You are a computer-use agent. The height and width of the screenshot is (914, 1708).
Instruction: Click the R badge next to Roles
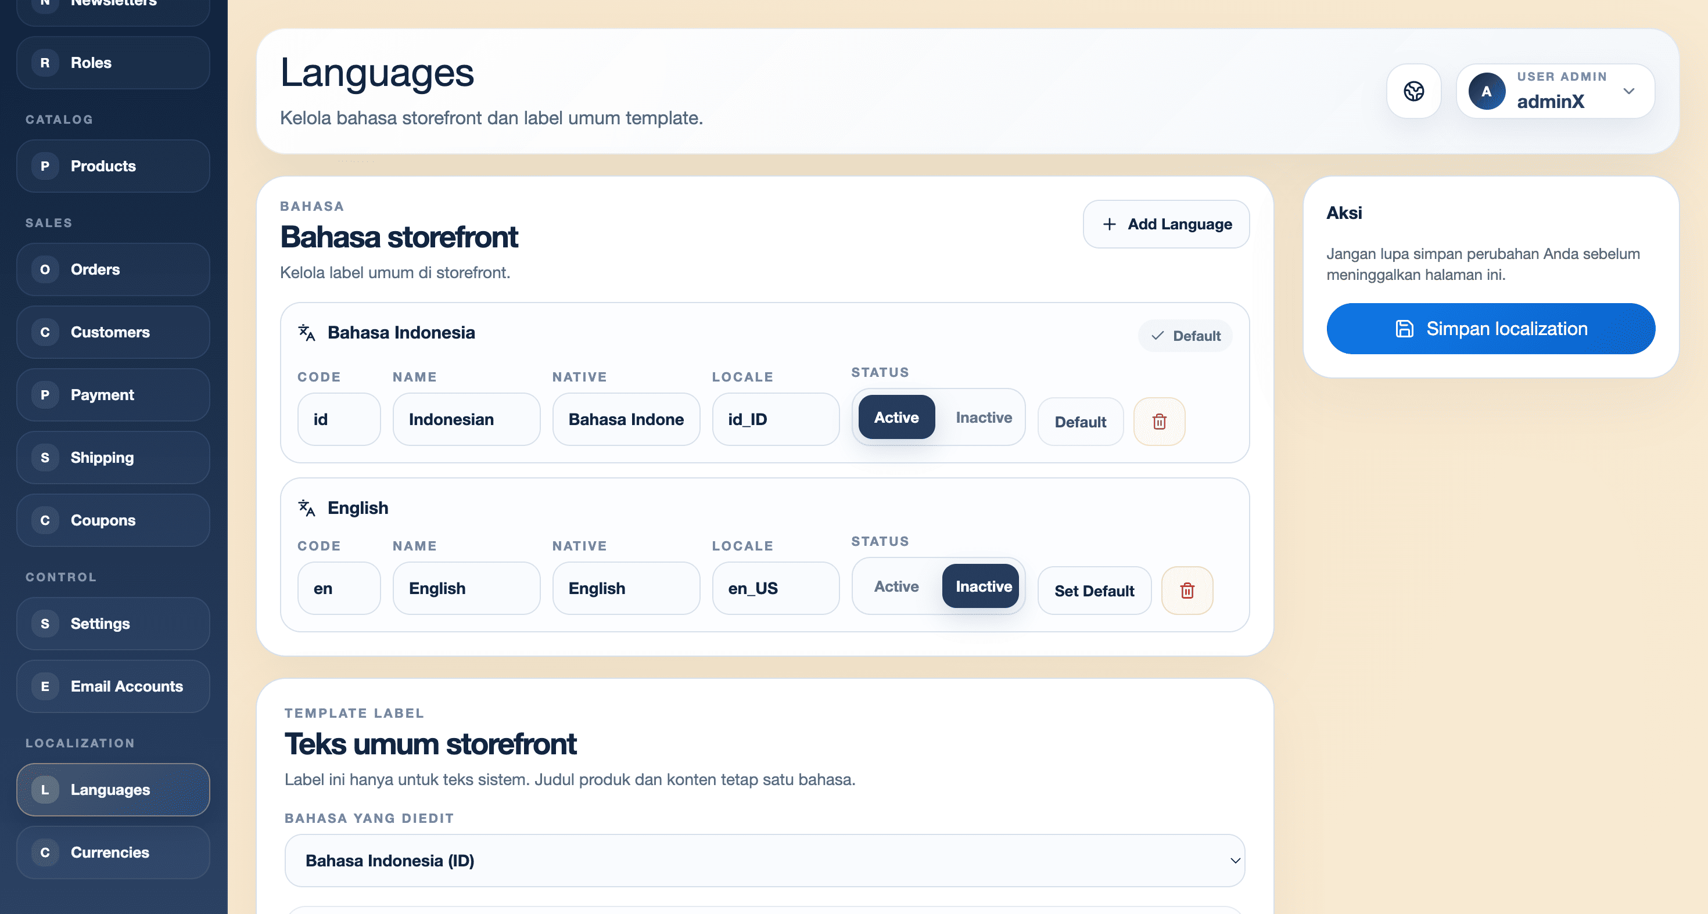tap(45, 63)
